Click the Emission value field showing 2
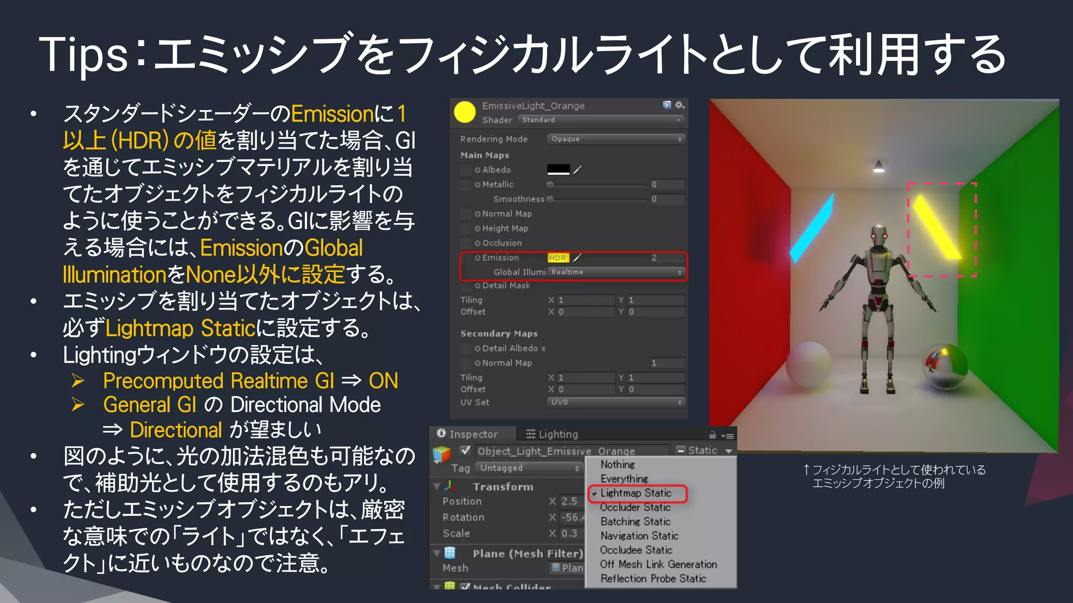1073x603 pixels. click(667, 258)
